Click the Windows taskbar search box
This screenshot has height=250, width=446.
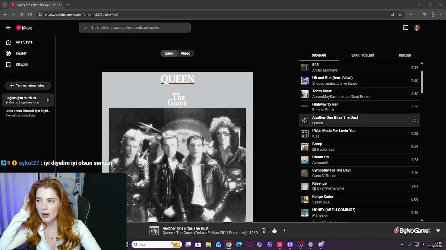(x=156, y=244)
